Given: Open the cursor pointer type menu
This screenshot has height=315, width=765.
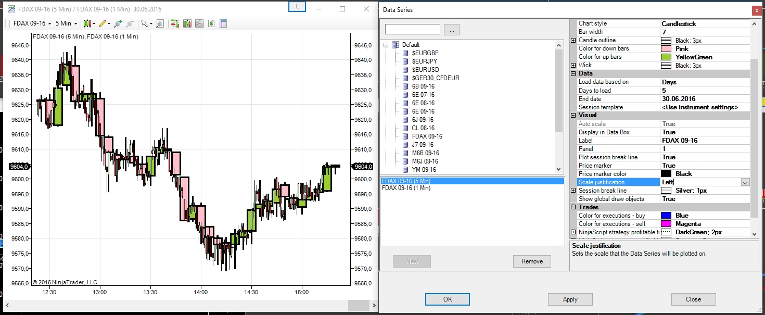Looking at the screenshot, I should pos(146,23).
